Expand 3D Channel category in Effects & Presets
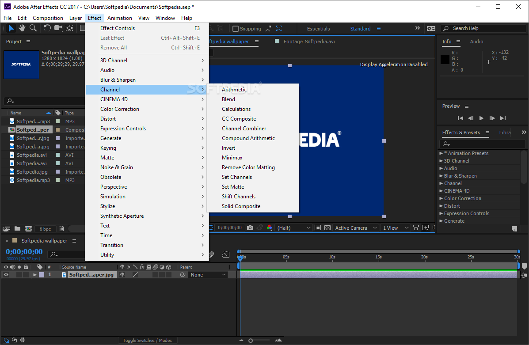Image resolution: width=529 pixels, height=345 pixels. [441, 161]
